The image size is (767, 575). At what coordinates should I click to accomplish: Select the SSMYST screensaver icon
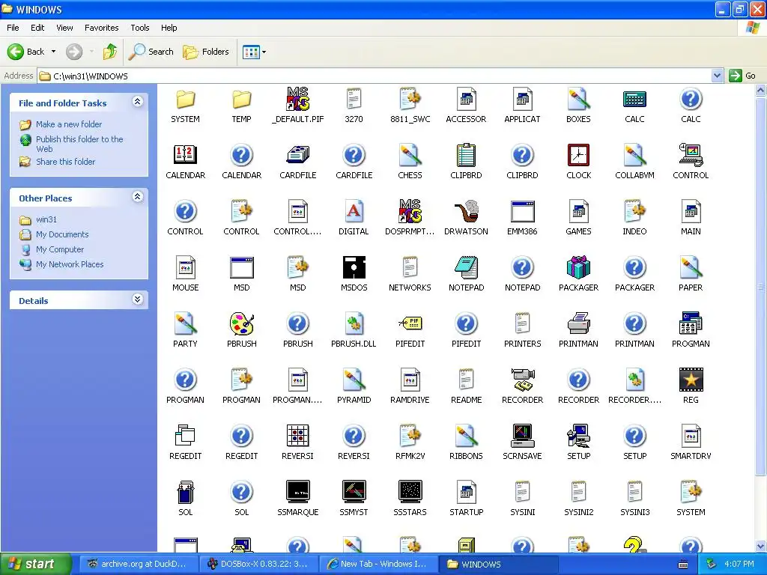[354, 492]
